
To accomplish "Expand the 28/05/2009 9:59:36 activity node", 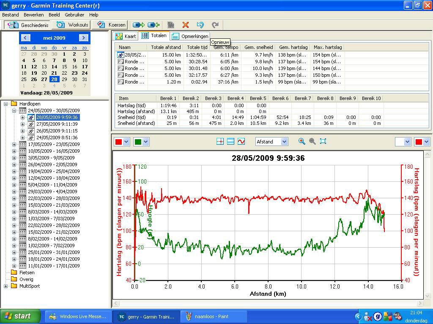I will 23,117.
